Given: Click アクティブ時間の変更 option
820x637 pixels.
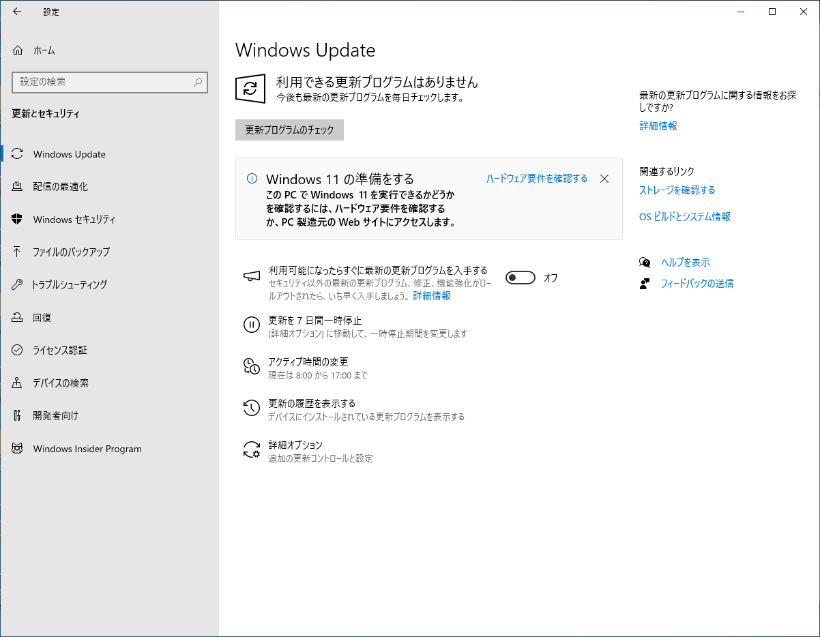Looking at the screenshot, I should pos(308,361).
